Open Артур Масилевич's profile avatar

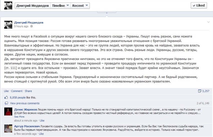point(8,128)
